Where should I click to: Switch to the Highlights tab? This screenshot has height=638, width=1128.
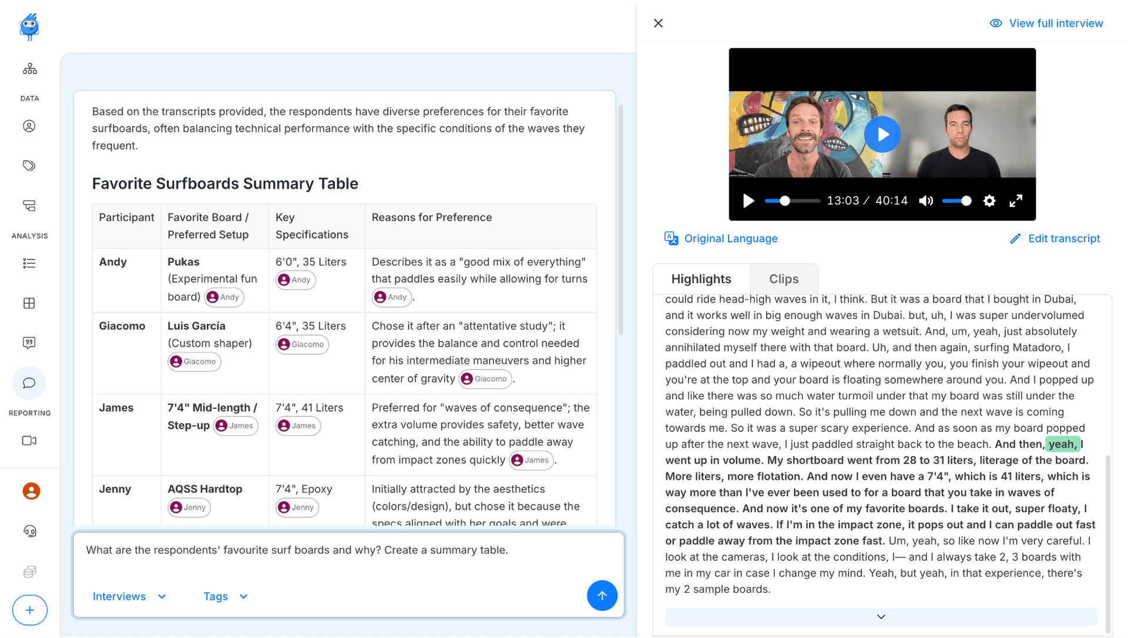click(701, 279)
